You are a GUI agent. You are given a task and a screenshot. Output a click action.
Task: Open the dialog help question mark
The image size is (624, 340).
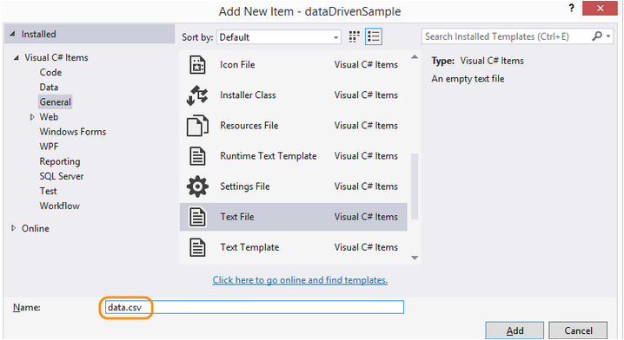click(x=572, y=8)
